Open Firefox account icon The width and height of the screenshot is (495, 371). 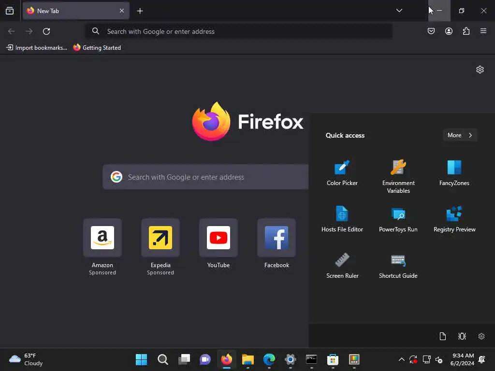pyautogui.click(x=448, y=31)
